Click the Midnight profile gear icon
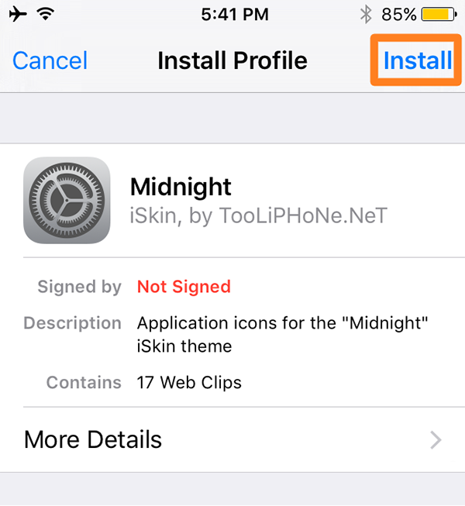465x506 pixels. [x=67, y=201]
